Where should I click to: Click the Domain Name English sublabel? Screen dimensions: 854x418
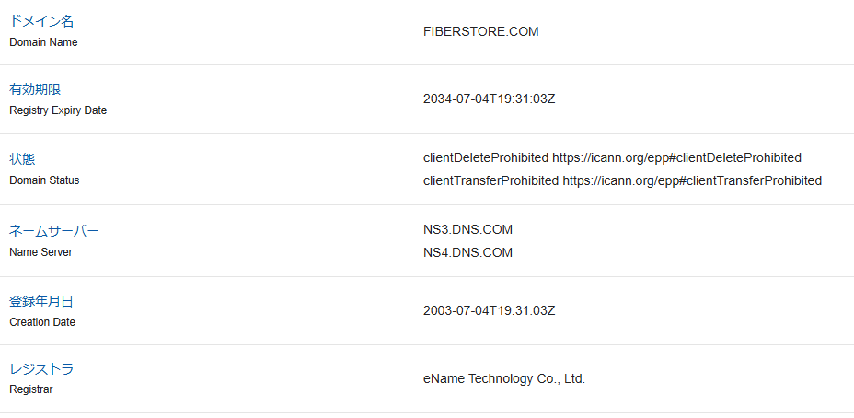43,42
